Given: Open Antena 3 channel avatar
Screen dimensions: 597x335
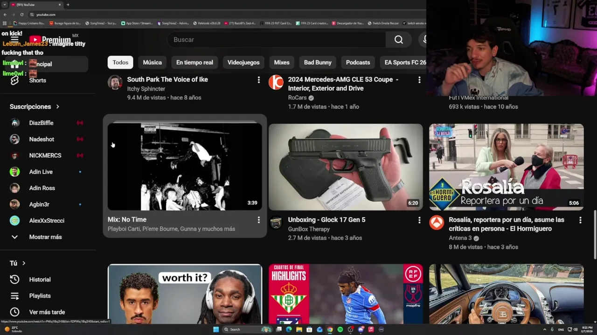Looking at the screenshot, I should [x=437, y=222].
